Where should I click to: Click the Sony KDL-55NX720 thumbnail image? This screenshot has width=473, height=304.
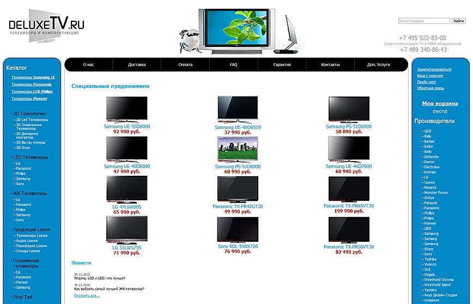[238, 230]
